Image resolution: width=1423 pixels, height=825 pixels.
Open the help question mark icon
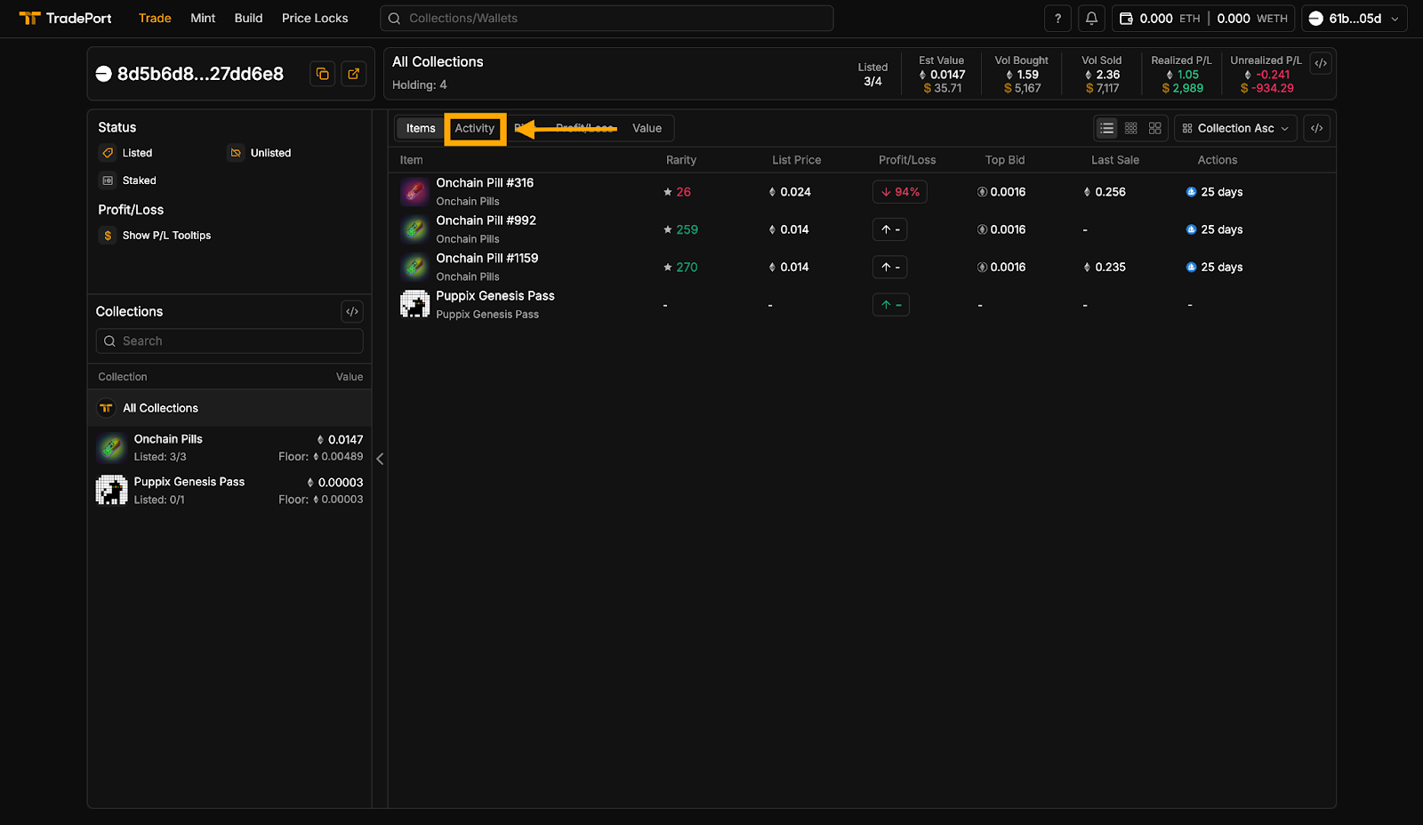[1057, 18]
